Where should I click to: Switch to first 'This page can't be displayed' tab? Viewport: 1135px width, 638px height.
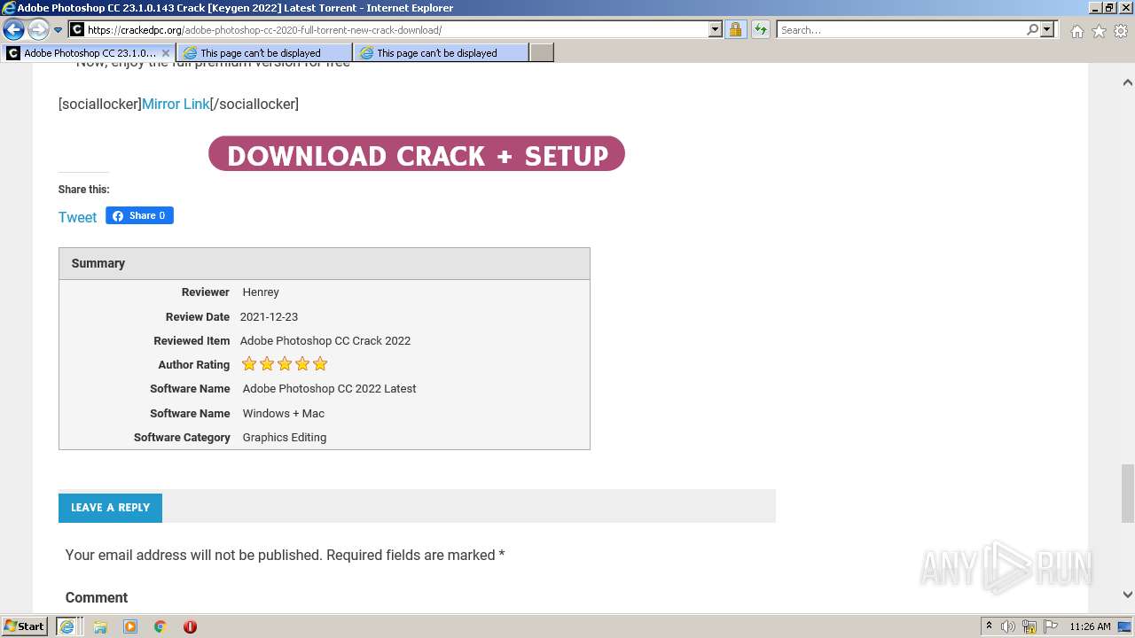[x=264, y=53]
